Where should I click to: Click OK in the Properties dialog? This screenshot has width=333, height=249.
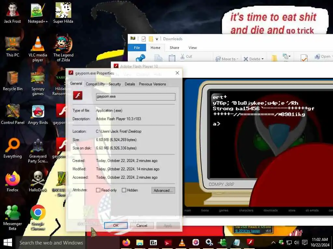(x=116, y=226)
